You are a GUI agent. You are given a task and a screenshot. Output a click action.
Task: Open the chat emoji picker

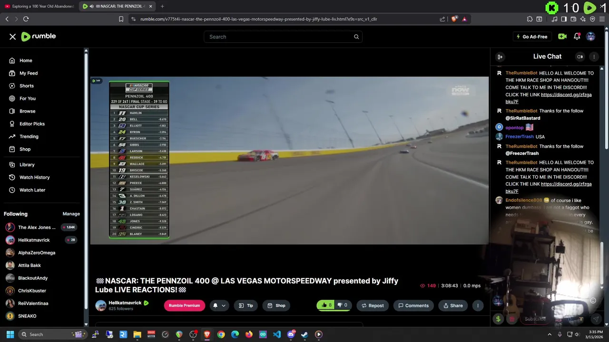tap(593, 300)
